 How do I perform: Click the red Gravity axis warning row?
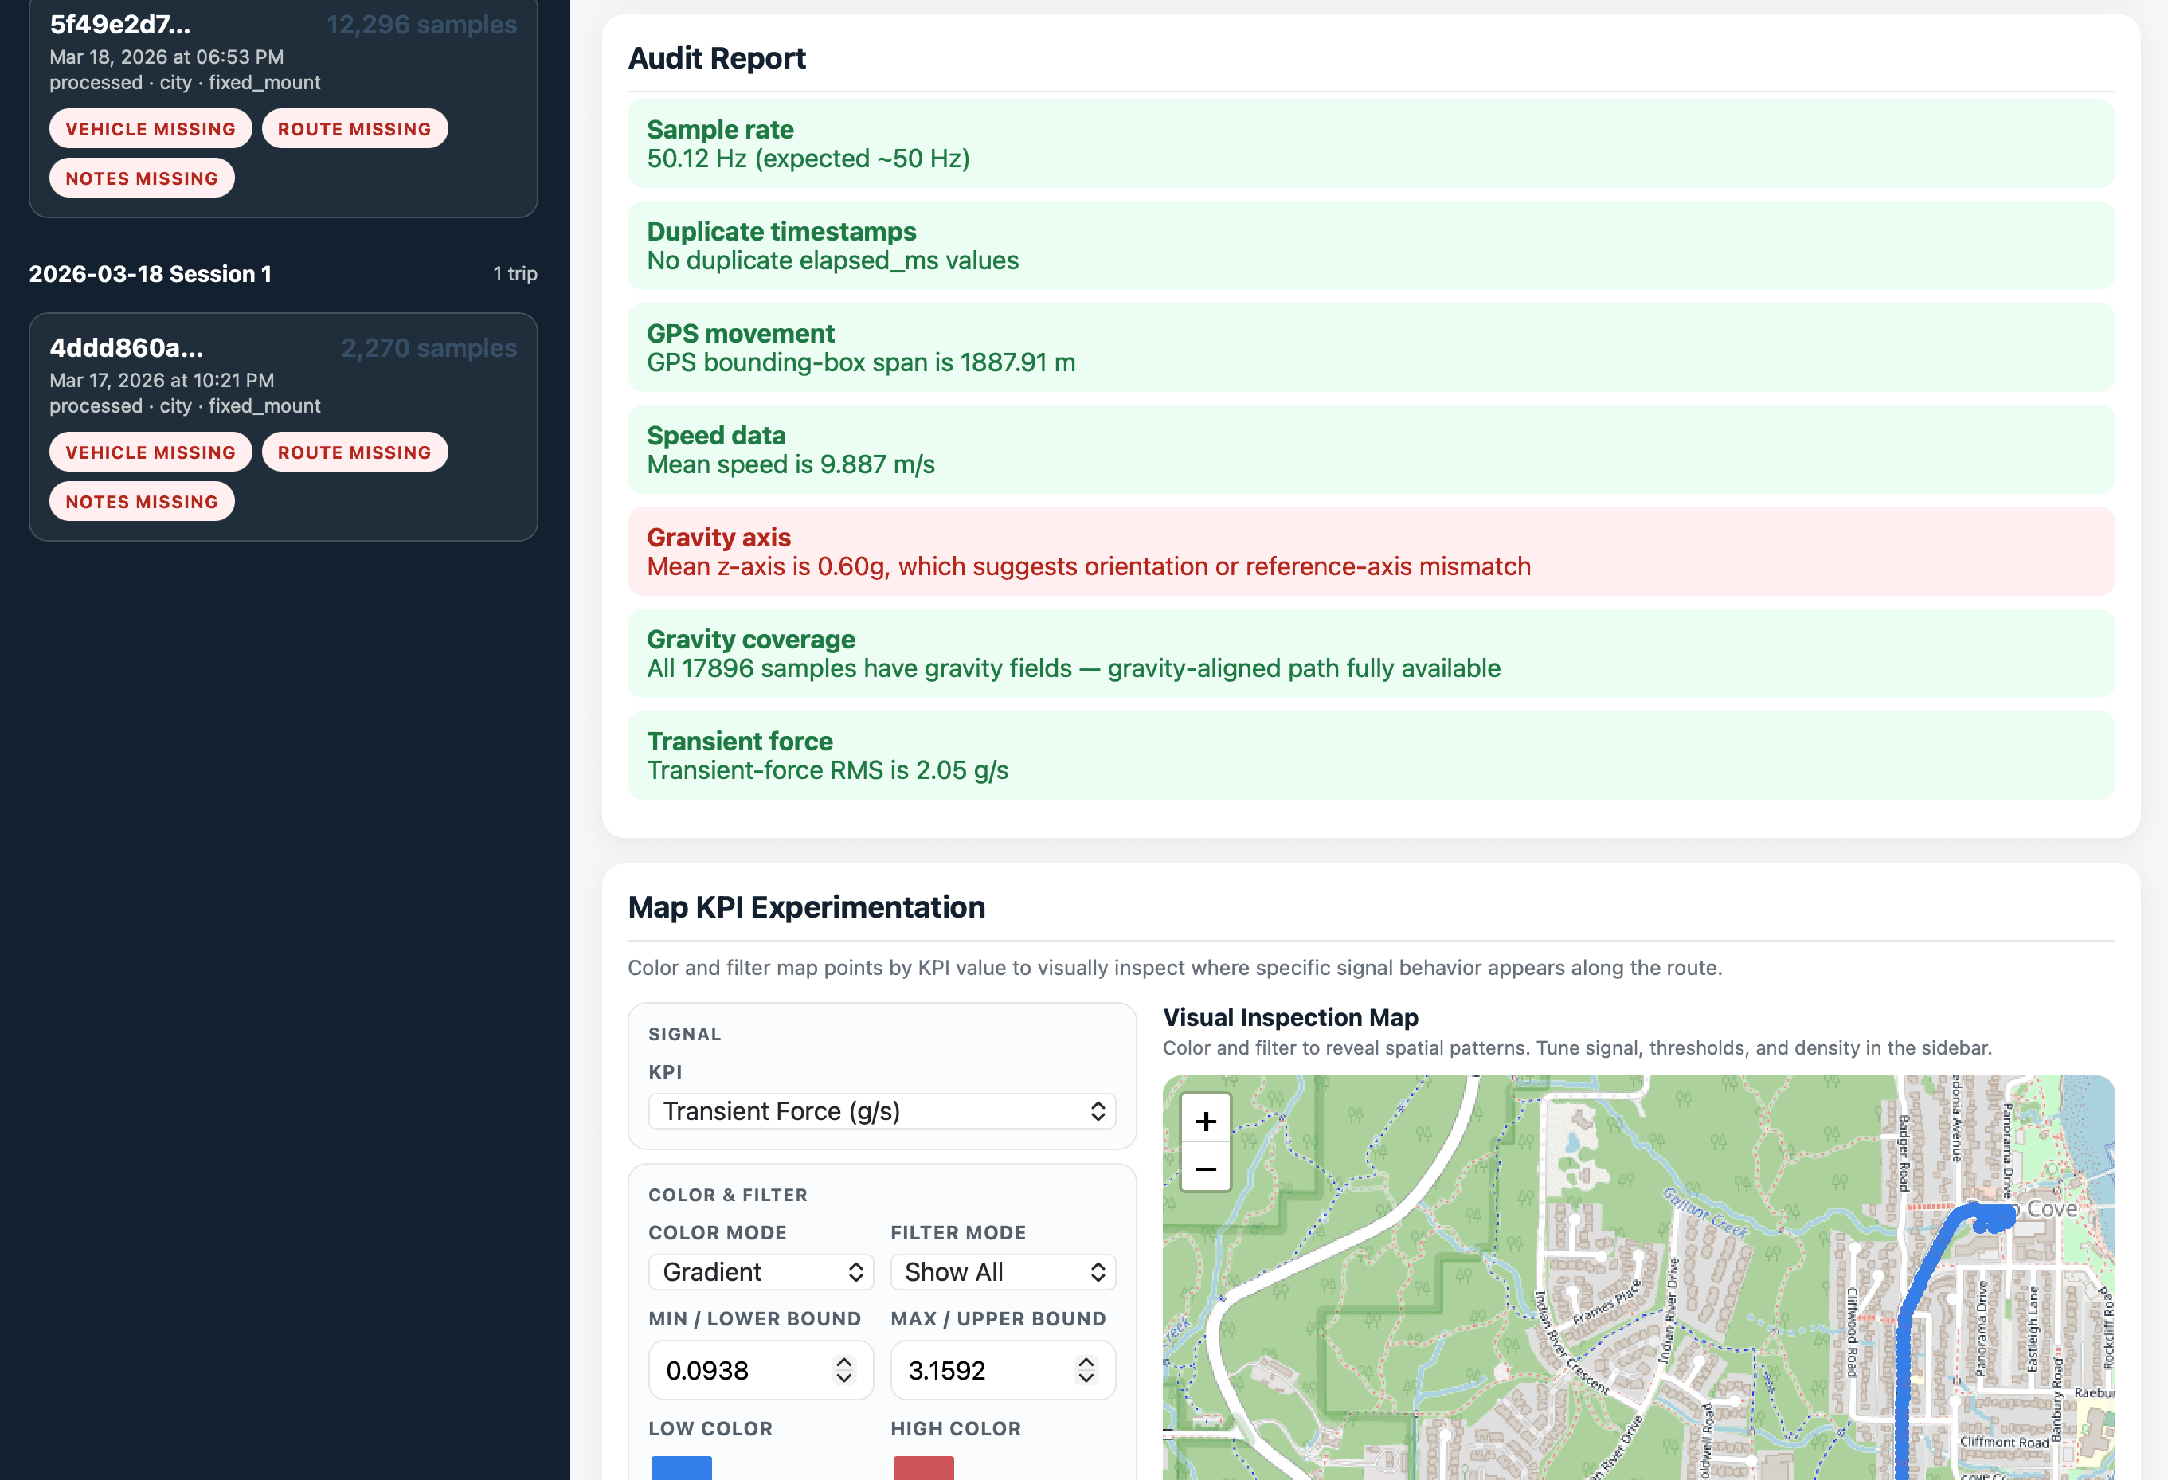[1371, 551]
